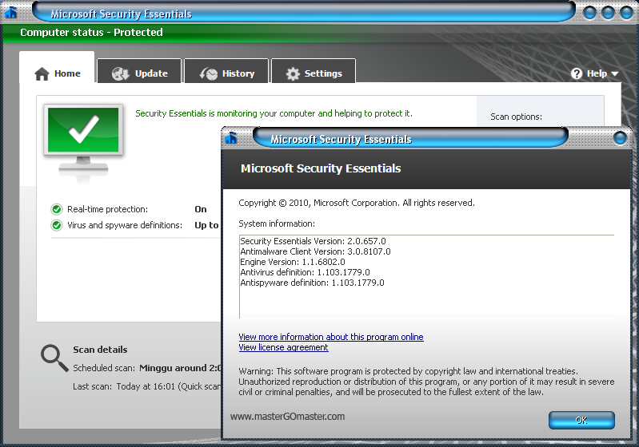This screenshot has height=447, width=639.
Task: Click the globe icon on Update tab
Action: click(x=120, y=73)
